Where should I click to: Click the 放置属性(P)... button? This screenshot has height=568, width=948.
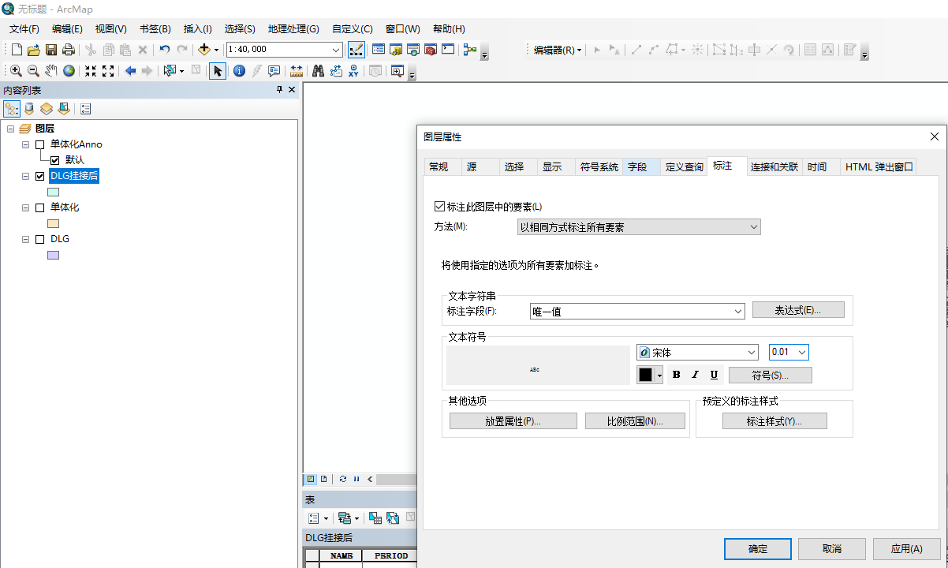[x=513, y=421]
